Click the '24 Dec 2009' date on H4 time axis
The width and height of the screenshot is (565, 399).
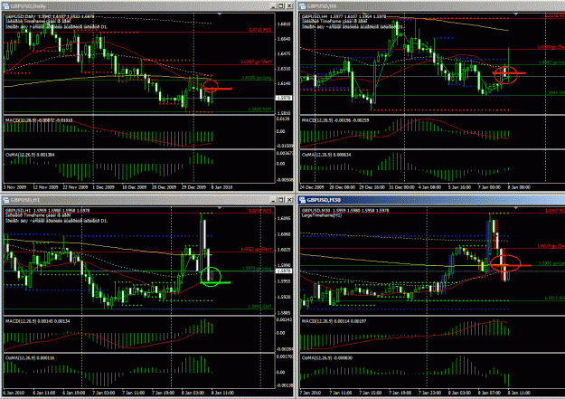312,187
